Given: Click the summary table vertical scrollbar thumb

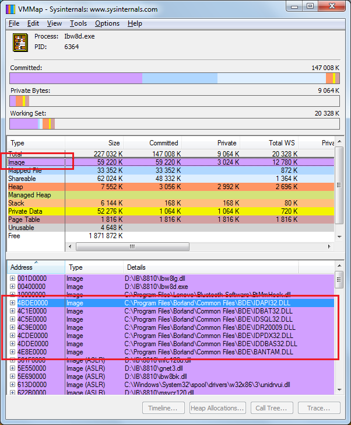Looking at the screenshot, I should pos(339,186).
